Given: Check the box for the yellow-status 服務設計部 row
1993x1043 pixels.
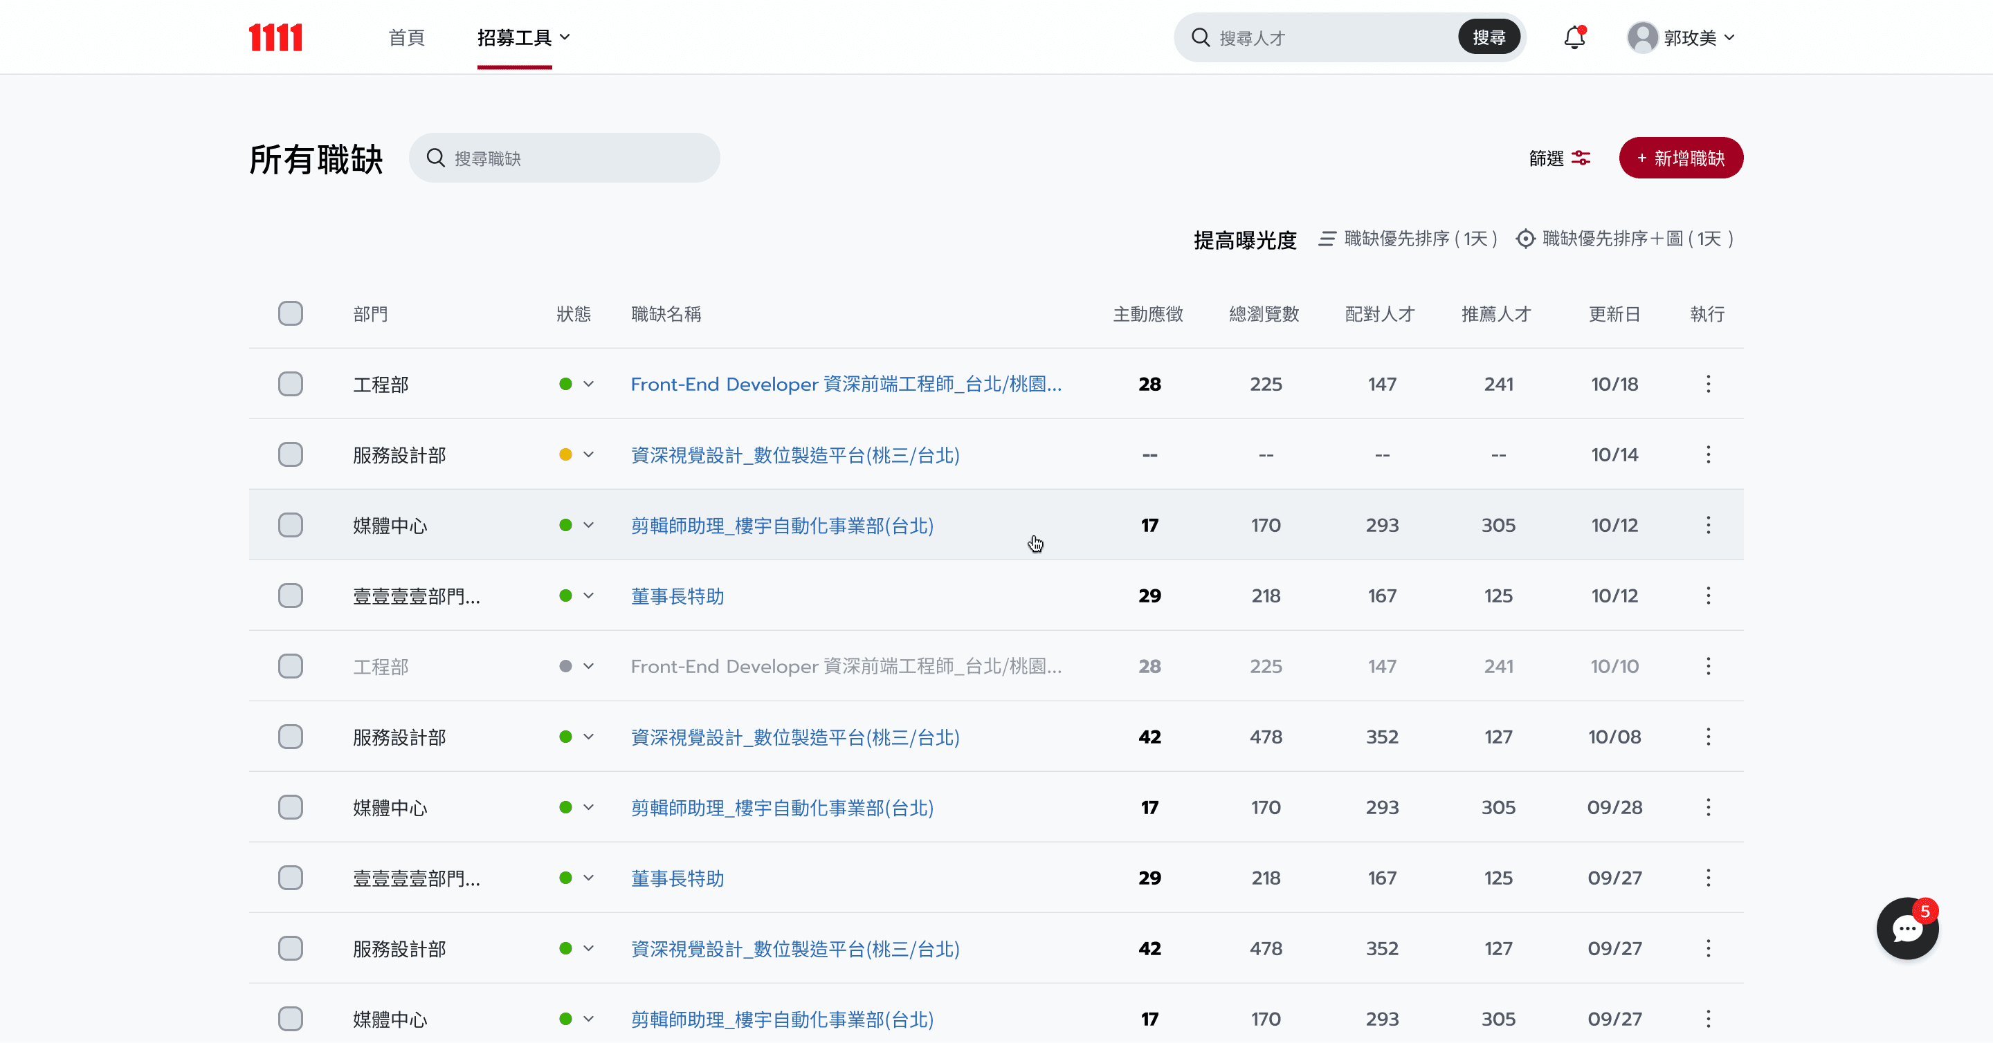Looking at the screenshot, I should 290,454.
